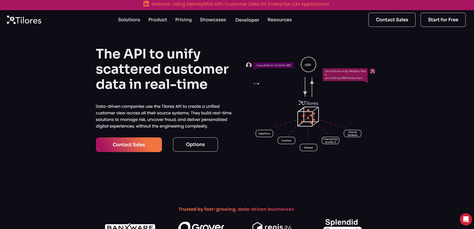Click the USER circle in diagram

click(x=308, y=64)
